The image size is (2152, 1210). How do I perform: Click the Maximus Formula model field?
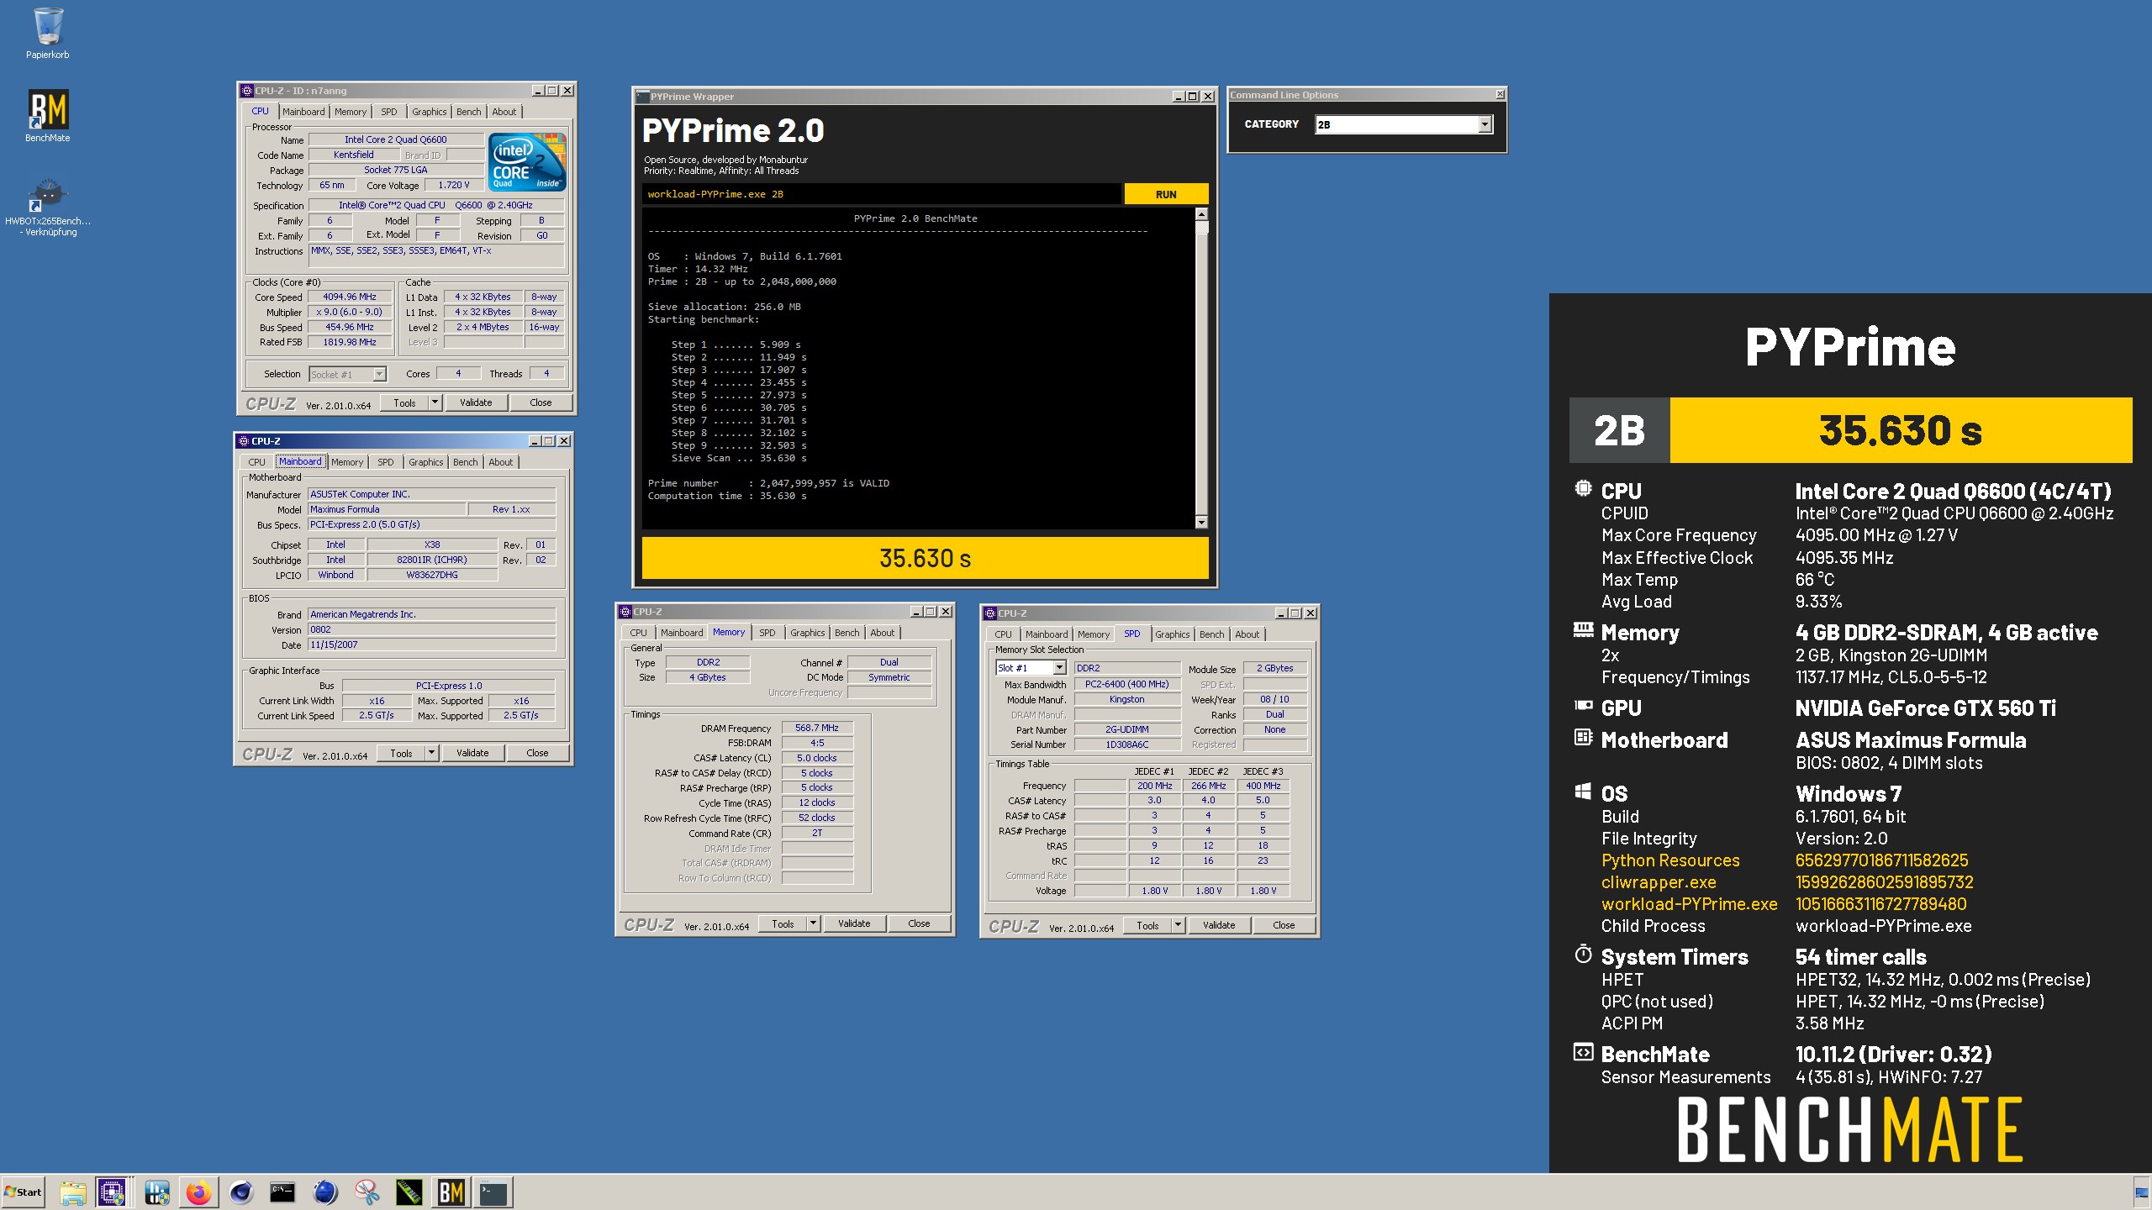387,510
